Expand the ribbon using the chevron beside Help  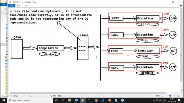tap(178, 6)
